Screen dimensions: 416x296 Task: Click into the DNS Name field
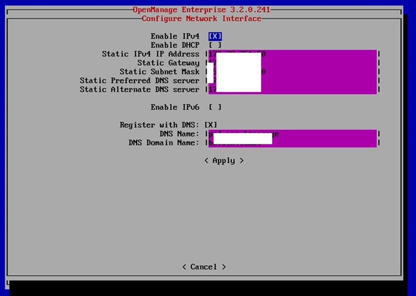[x=292, y=134]
